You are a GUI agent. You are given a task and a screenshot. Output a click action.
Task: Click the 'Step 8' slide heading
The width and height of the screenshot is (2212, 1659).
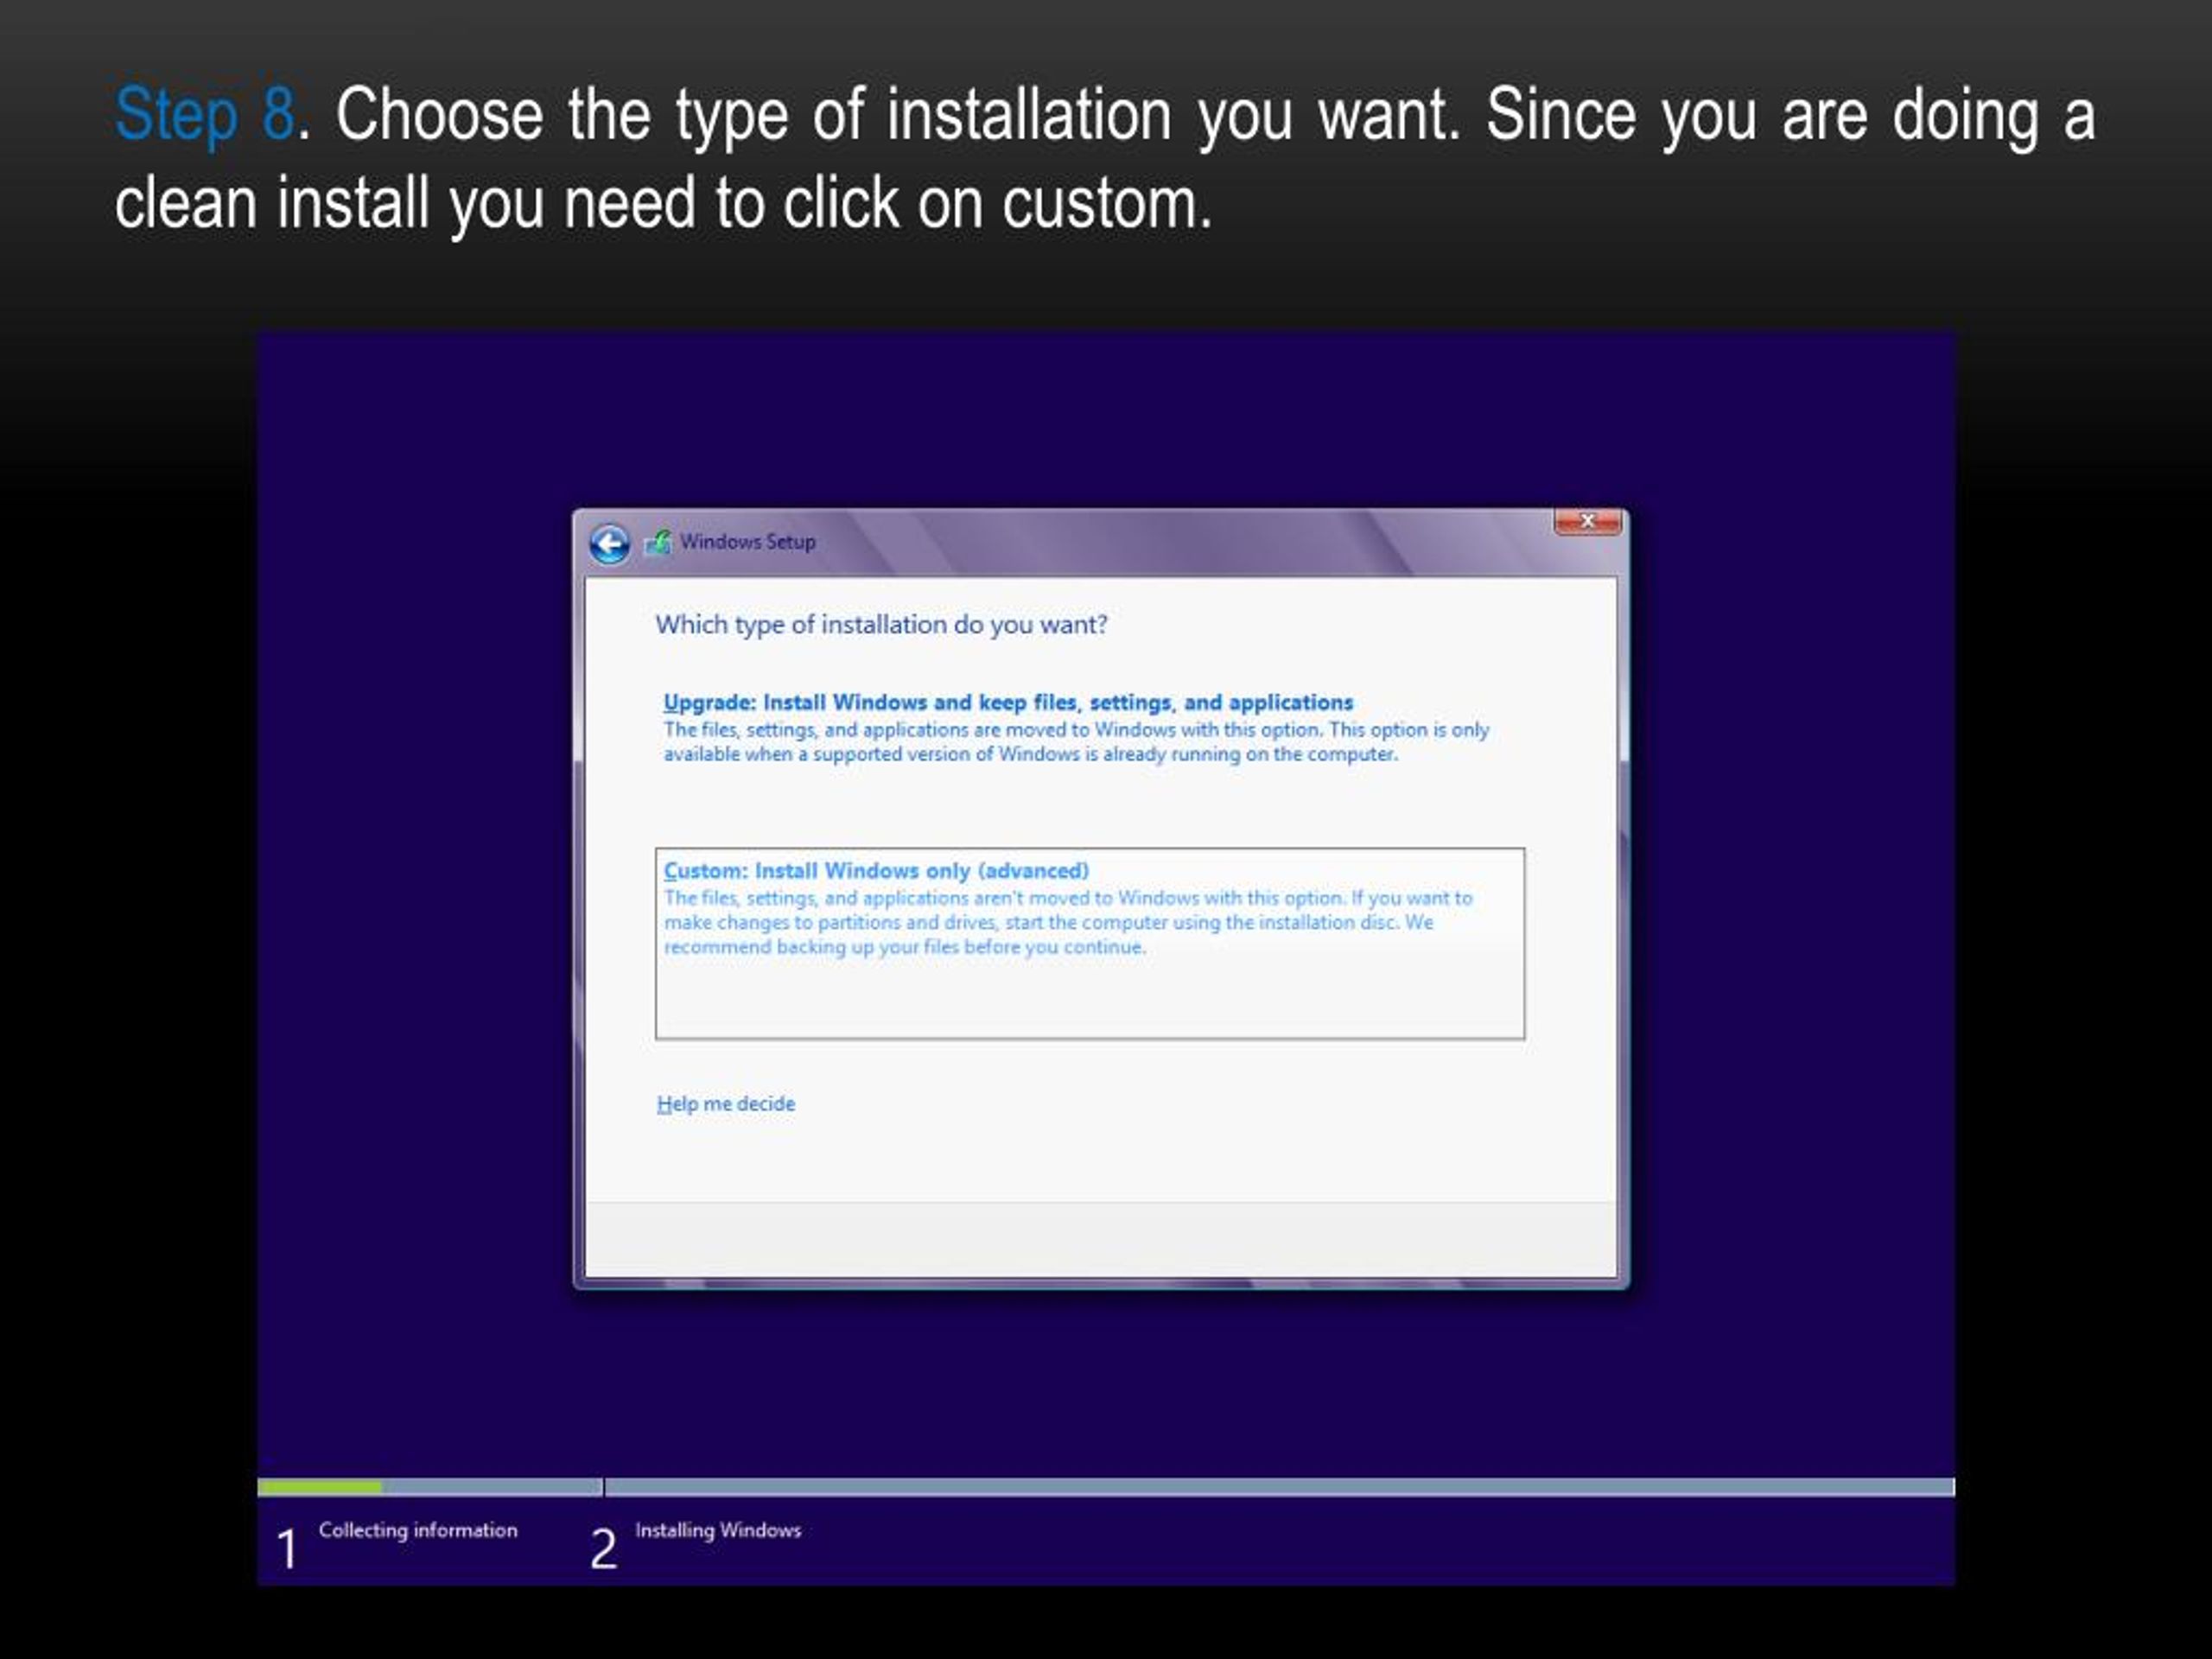click(x=205, y=115)
